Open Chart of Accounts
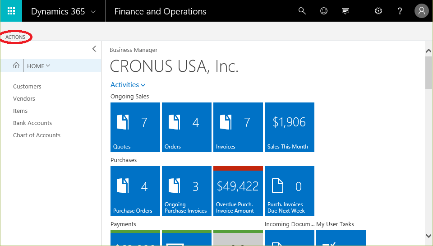This screenshot has height=246, width=433. point(37,135)
